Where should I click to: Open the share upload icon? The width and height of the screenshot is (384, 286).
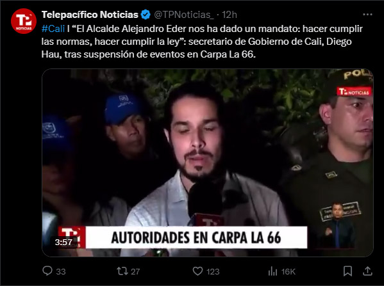[x=367, y=271]
